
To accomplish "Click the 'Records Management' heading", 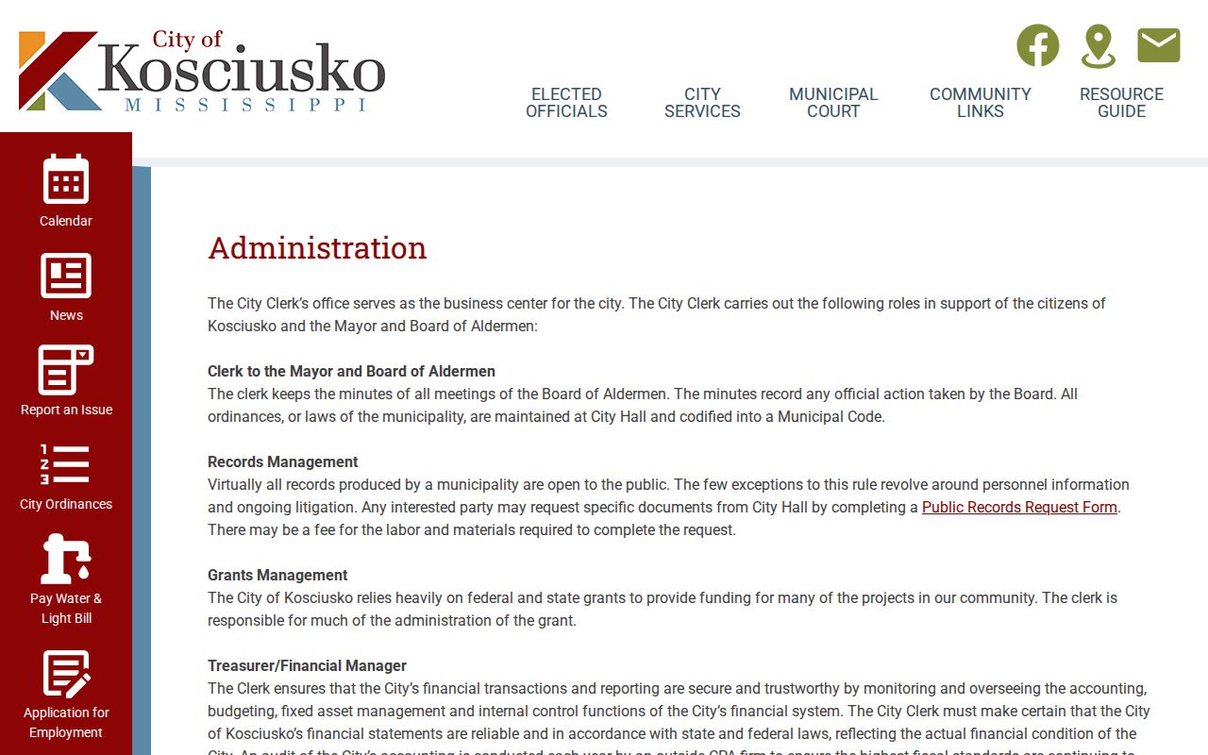I will [x=283, y=461].
